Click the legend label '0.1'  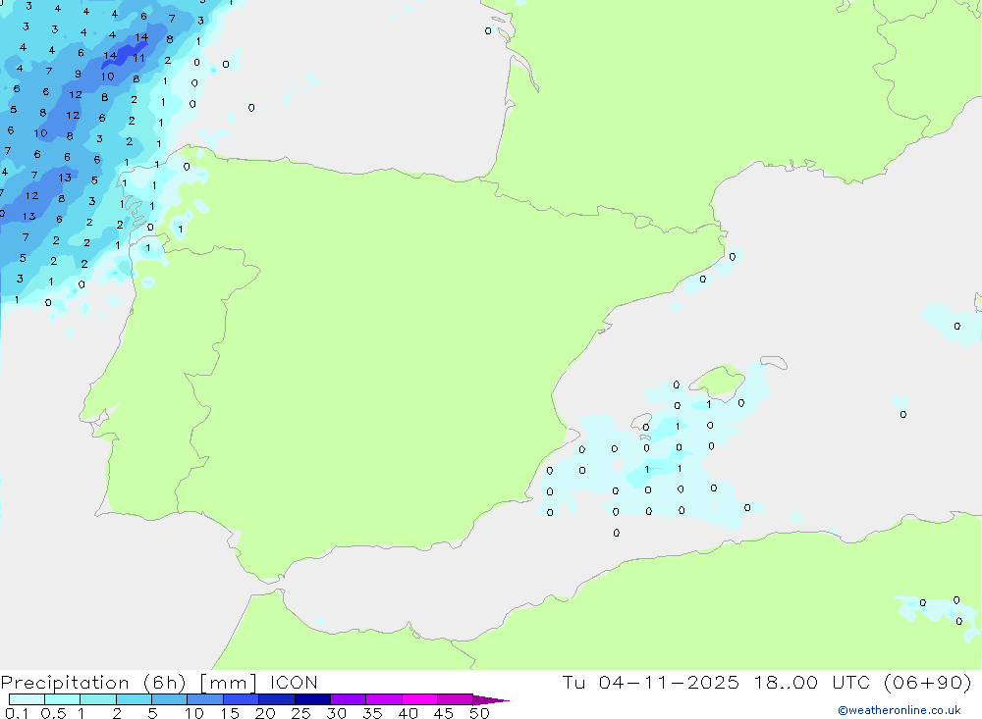17,713
